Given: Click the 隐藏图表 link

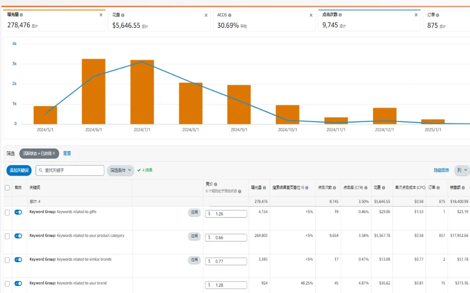Looking at the screenshot, I should pyautogui.click(x=441, y=170).
